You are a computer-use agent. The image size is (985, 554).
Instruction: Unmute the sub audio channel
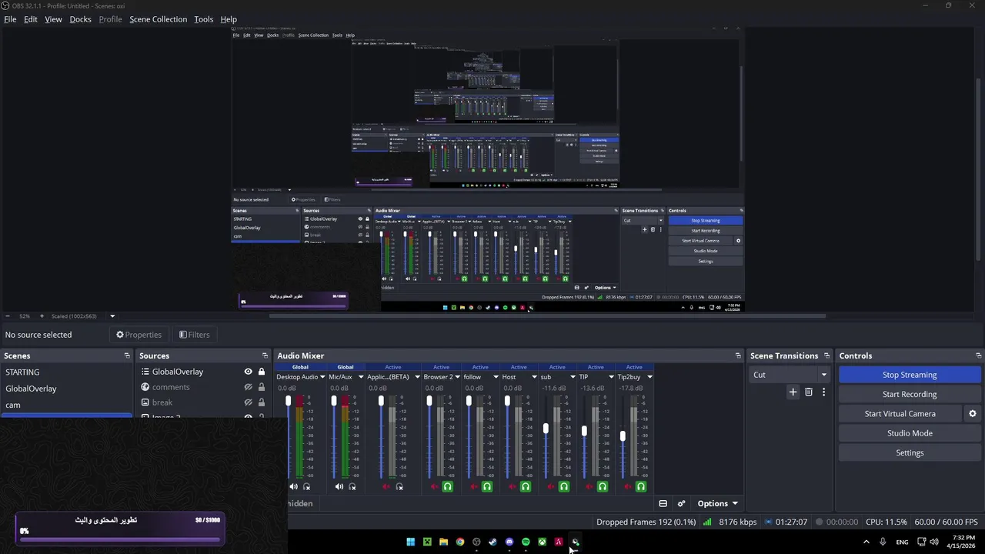pos(550,486)
